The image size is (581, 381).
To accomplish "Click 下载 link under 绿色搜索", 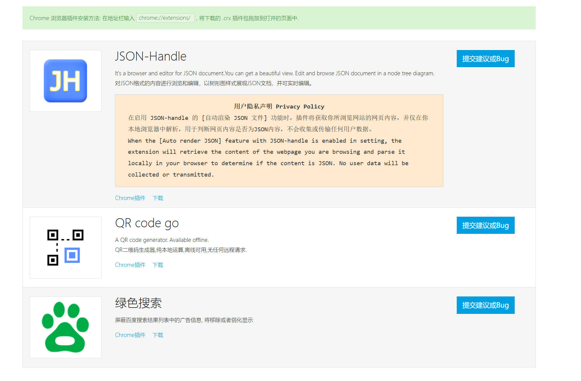I will pyautogui.click(x=158, y=335).
